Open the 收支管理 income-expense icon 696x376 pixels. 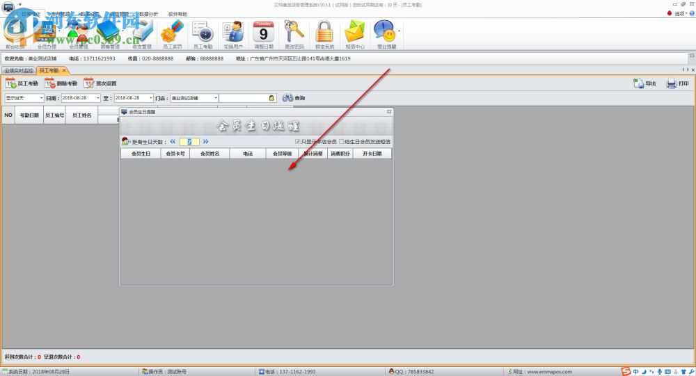click(x=141, y=34)
